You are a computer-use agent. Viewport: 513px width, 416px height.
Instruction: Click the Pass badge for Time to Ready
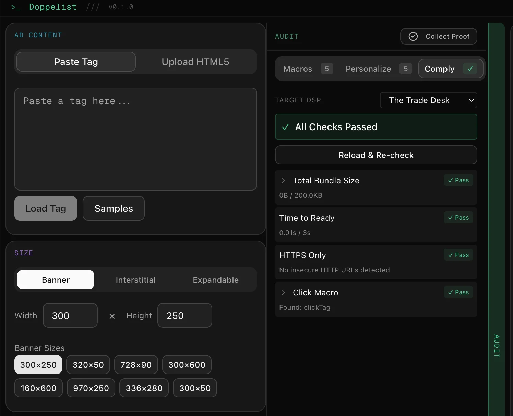click(x=458, y=218)
